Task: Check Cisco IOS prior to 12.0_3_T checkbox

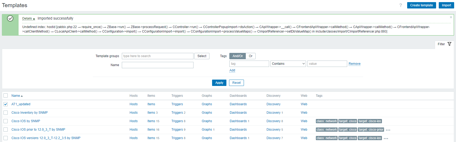Action: point(6,130)
